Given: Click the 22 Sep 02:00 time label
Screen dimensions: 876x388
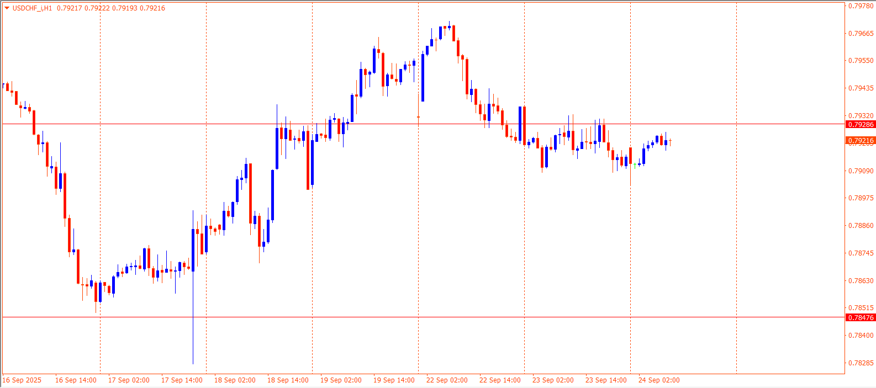Looking at the screenshot, I should click(447, 380).
